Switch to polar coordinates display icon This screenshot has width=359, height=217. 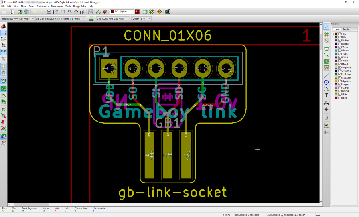click(x=4, y=39)
